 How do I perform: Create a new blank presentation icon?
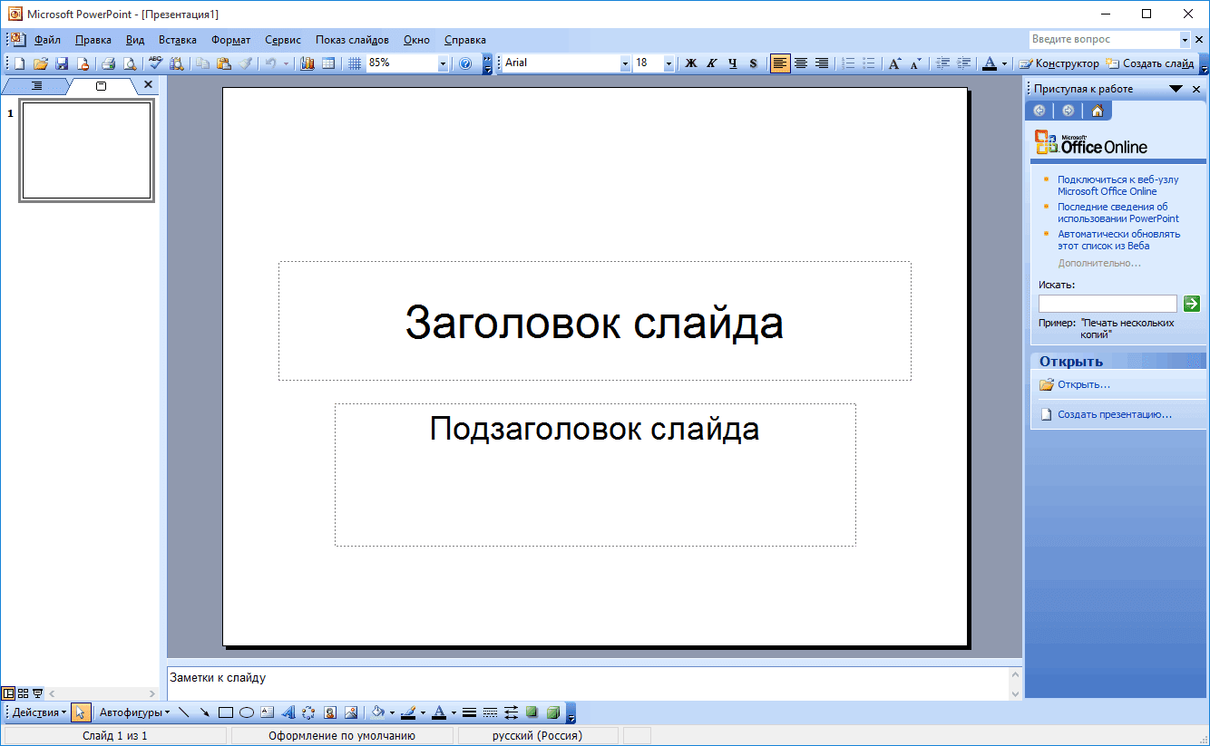19,63
